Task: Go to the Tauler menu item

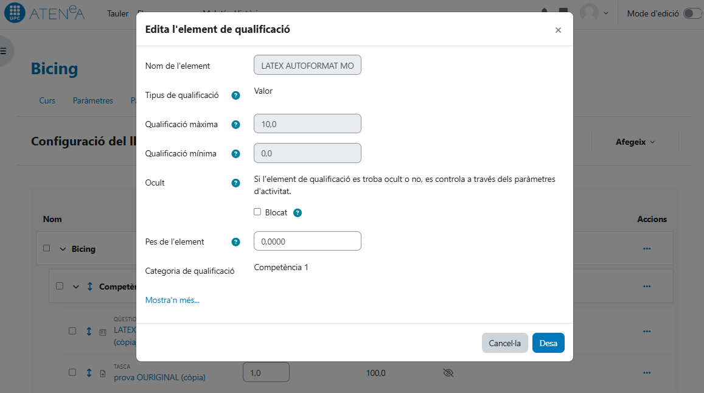Action: click(x=117, y=13)
